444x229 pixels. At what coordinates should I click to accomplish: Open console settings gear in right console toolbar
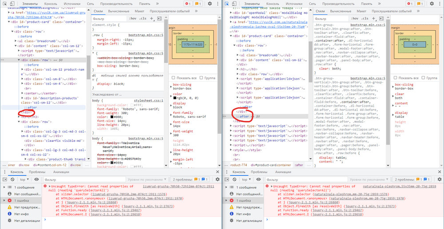(x=440, y=179)
